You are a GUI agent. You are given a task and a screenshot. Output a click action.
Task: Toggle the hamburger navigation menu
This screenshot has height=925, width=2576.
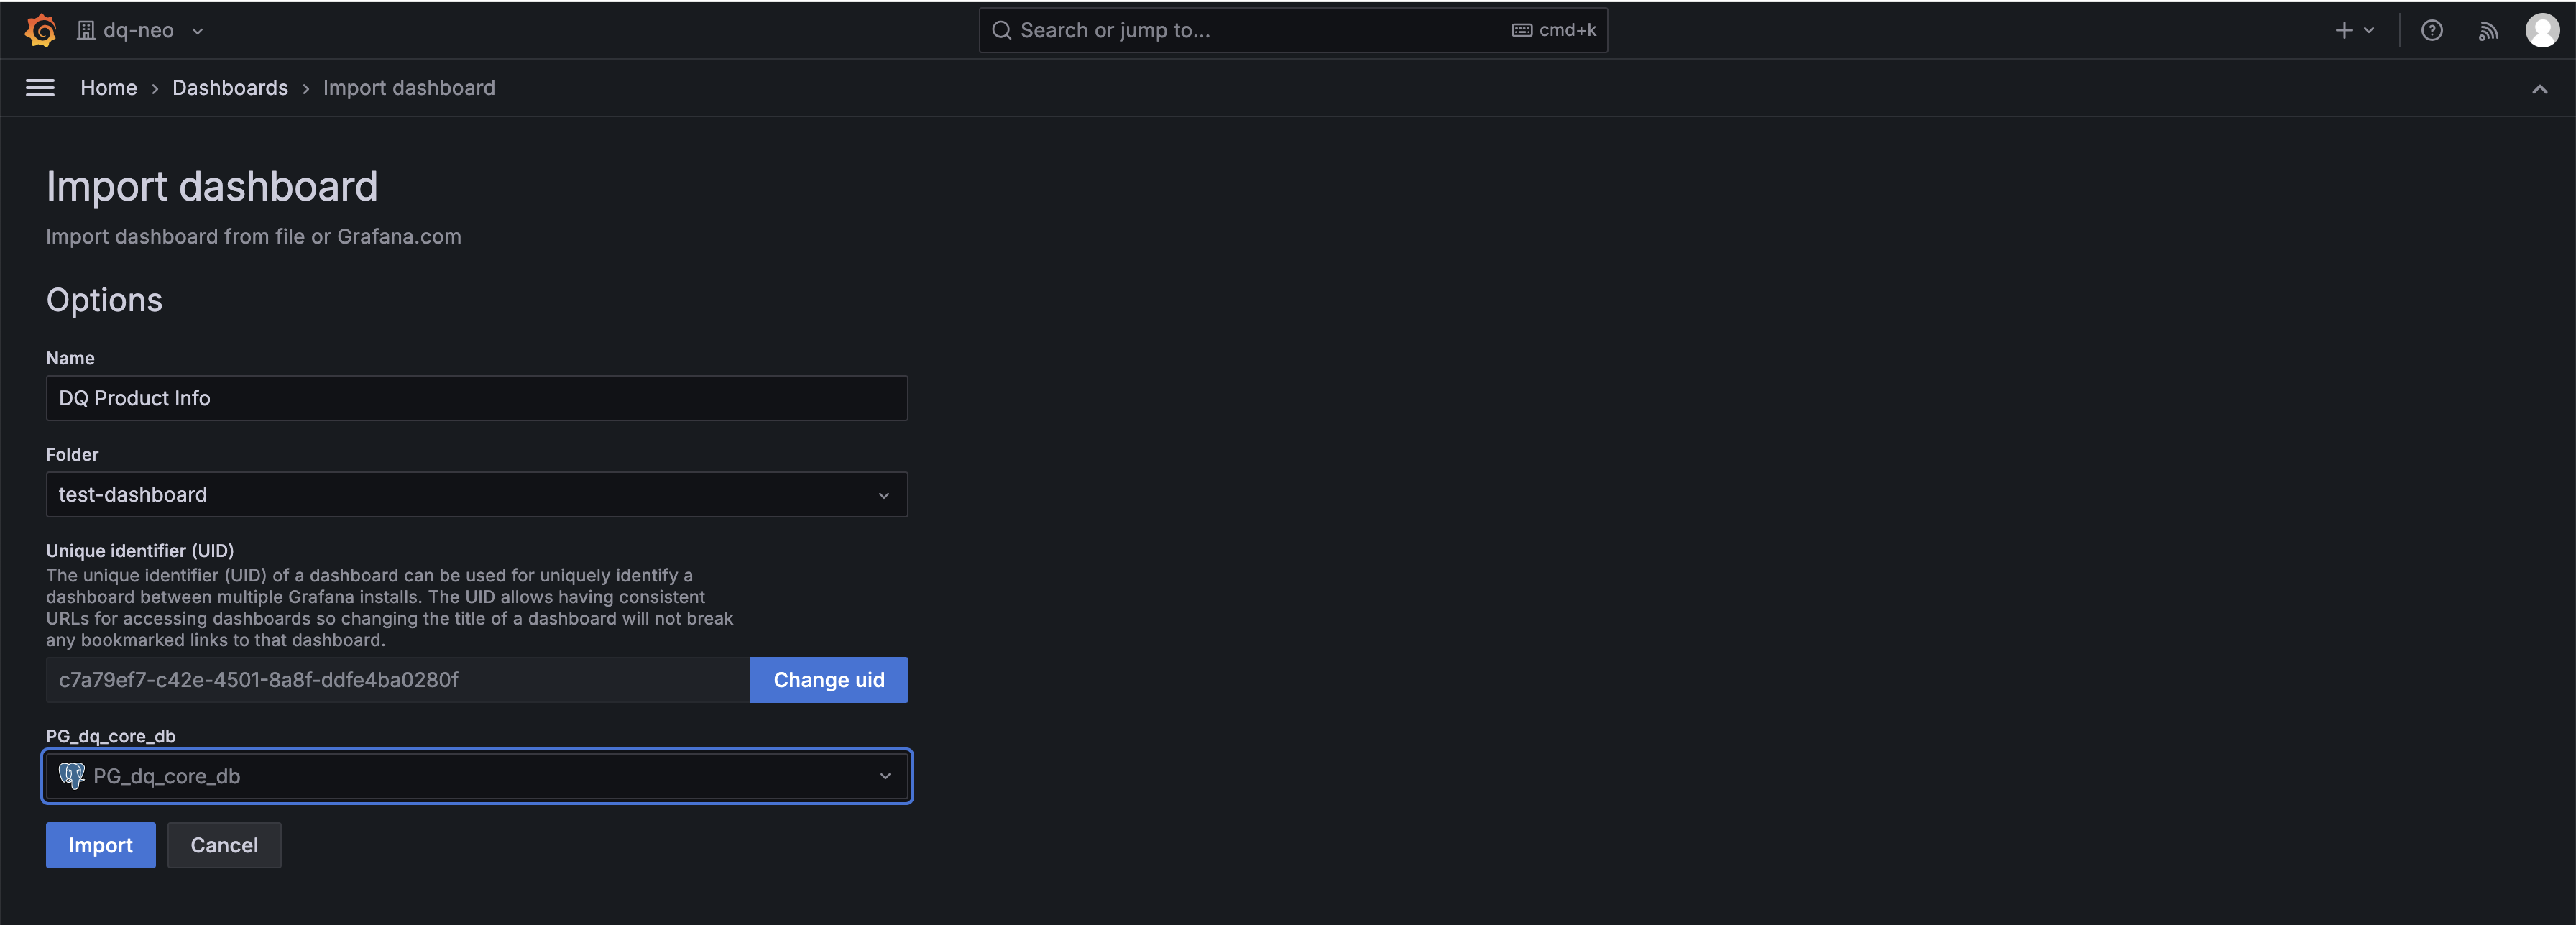40,88
